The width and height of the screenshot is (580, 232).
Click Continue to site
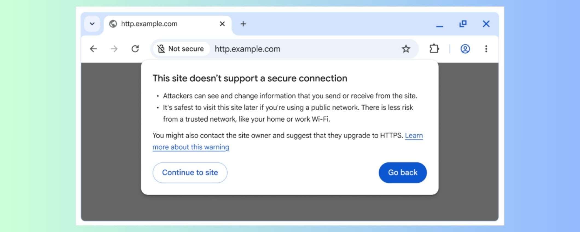pos(190,172)
